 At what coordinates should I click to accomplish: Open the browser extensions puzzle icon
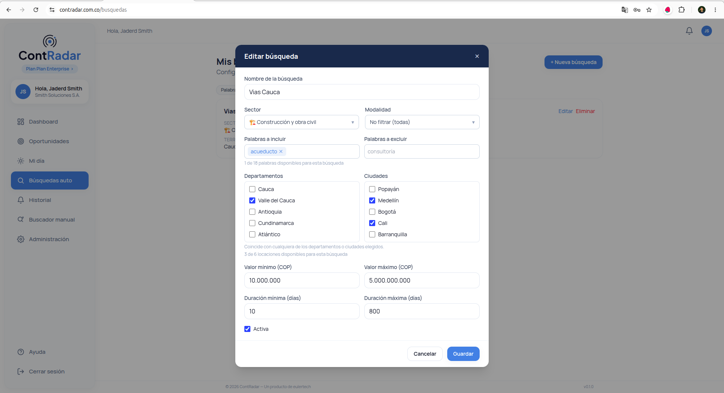click(682, 10)
